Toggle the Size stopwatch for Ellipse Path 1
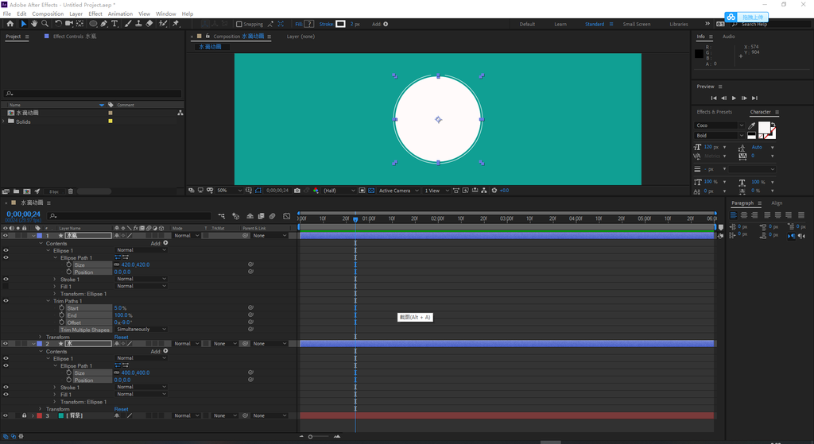The width and height of the screenshot is (814, 444). point(68,264)
